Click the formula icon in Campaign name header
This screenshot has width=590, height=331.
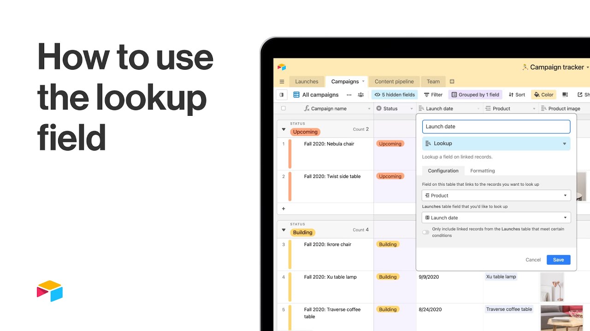(x=307, y=108)
